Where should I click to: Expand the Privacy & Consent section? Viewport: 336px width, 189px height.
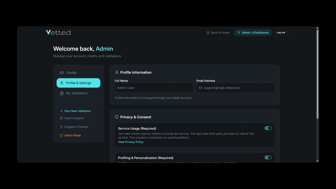[135, 117]
